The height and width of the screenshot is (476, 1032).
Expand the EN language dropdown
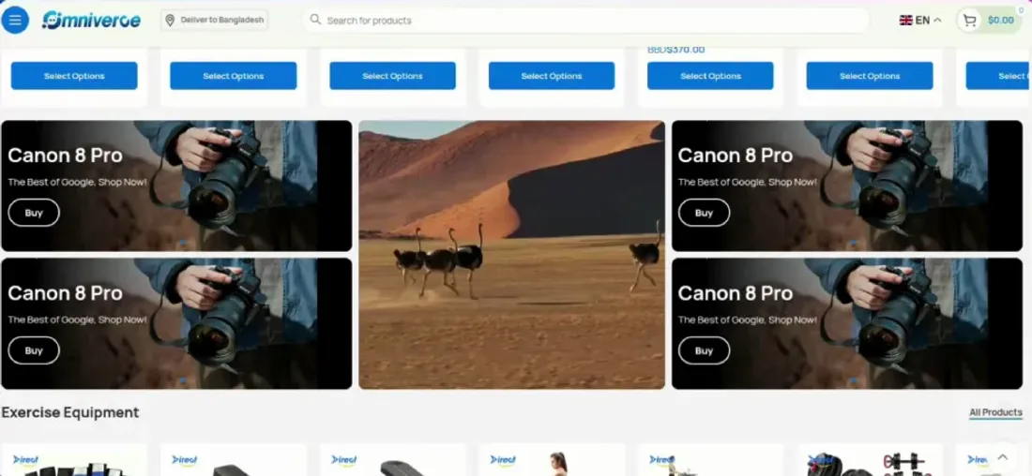pos(920,21)
